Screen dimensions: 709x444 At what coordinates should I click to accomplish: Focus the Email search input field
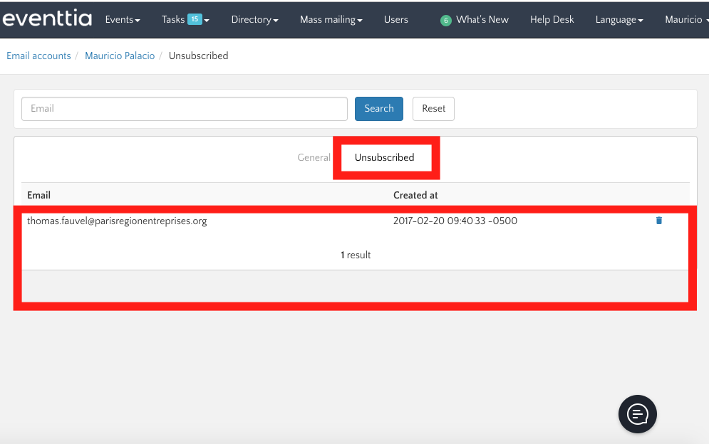point(185,109)
